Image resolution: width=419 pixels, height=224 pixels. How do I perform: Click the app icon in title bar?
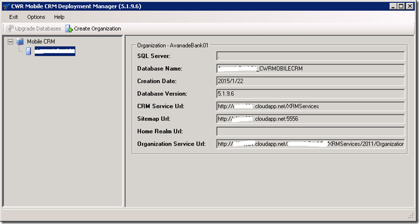pyautogui.click(x=6, y=6)
